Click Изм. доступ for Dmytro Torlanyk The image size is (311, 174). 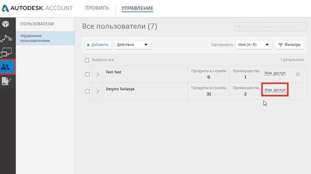point(275,90)
